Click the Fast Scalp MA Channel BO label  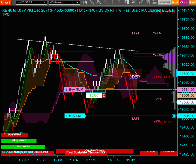click(x=86, y=152)
